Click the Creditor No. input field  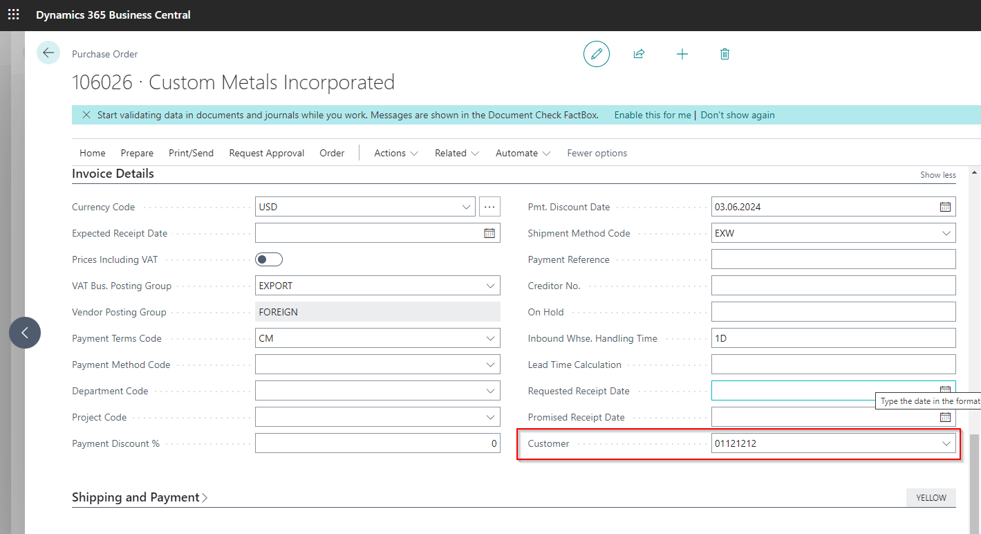point(833,286)
